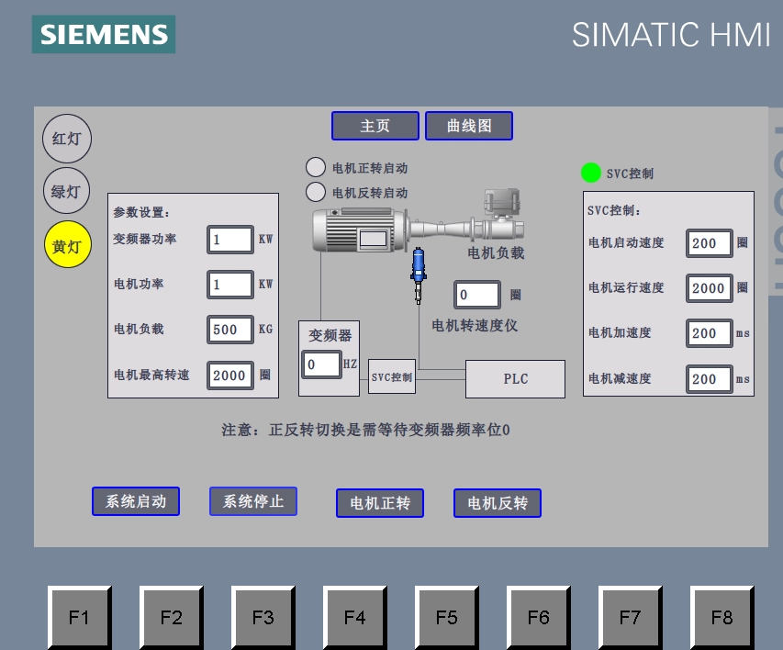This screenshot has width=783, height=650.
Task: Select the 电机正转启动 indicator circle
Action: pos(316,167)
